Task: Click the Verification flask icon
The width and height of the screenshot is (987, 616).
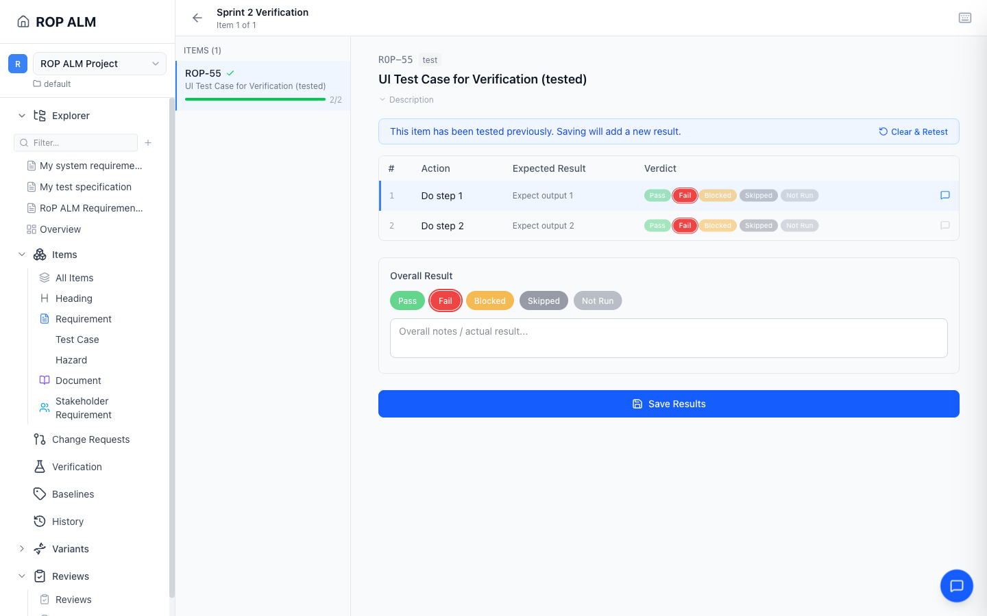Action: (x=40, y=467)
